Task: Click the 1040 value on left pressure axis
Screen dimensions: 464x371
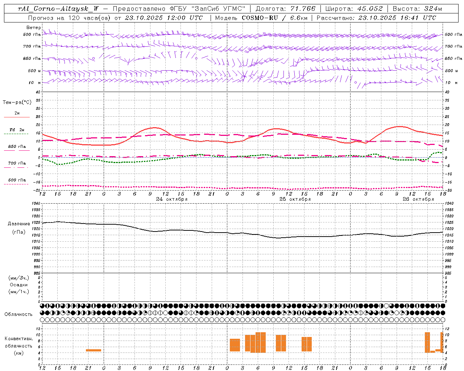Action: [36, 203]
